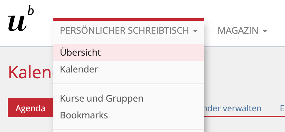Click the red bar atop the open menu
The height and width of the screenshot is (132, 285).
click(129, 19)
